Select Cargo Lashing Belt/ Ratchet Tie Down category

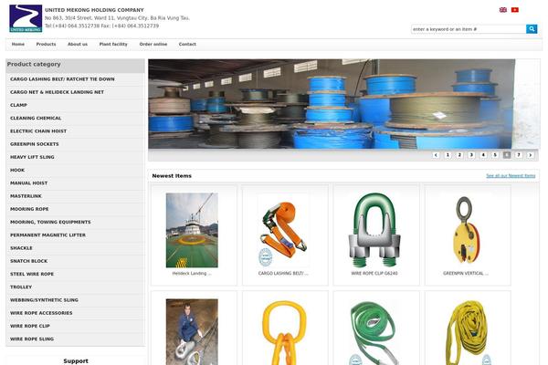point(75,79)
